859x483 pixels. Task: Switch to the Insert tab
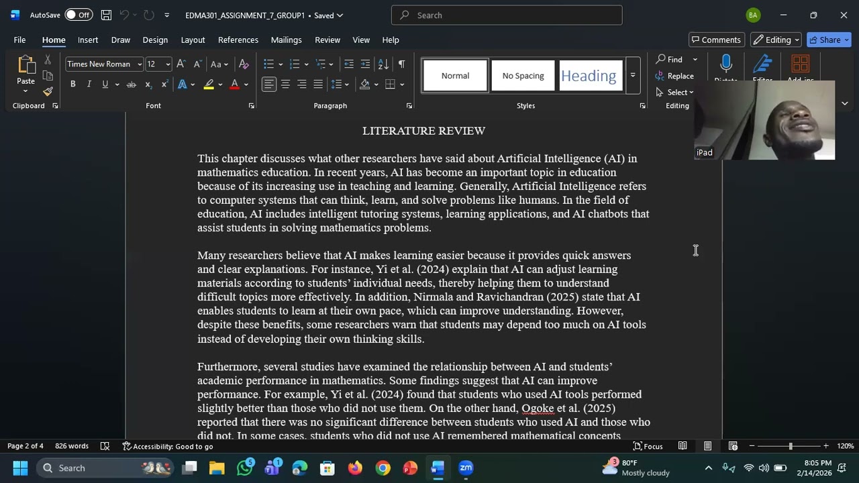pyautogui.click(x=88, y=40)
